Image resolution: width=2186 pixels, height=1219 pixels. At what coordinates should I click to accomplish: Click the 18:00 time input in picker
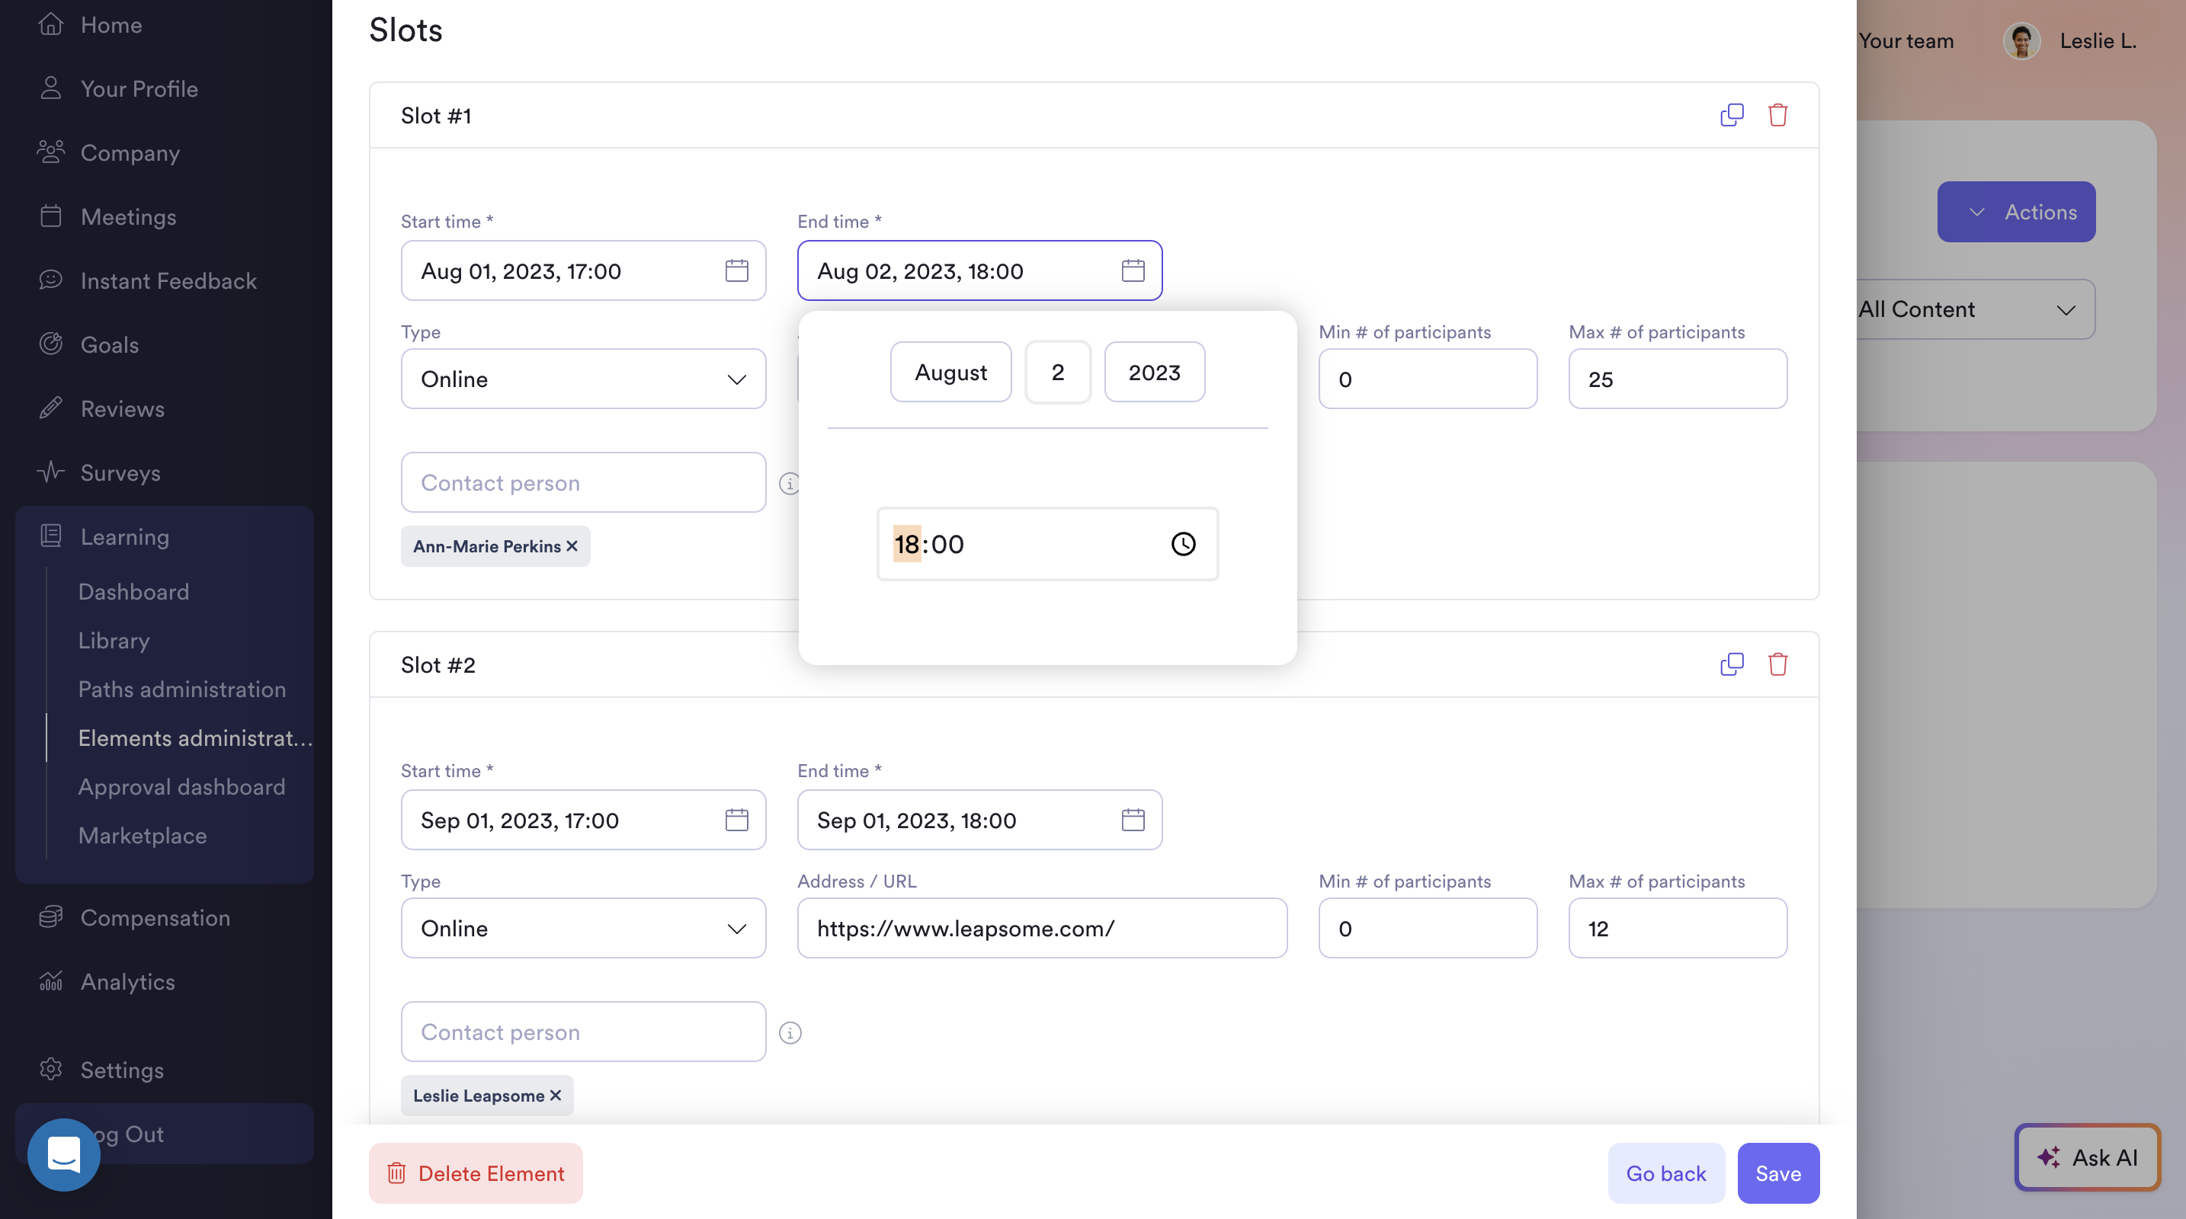(x=1047, y=544)
